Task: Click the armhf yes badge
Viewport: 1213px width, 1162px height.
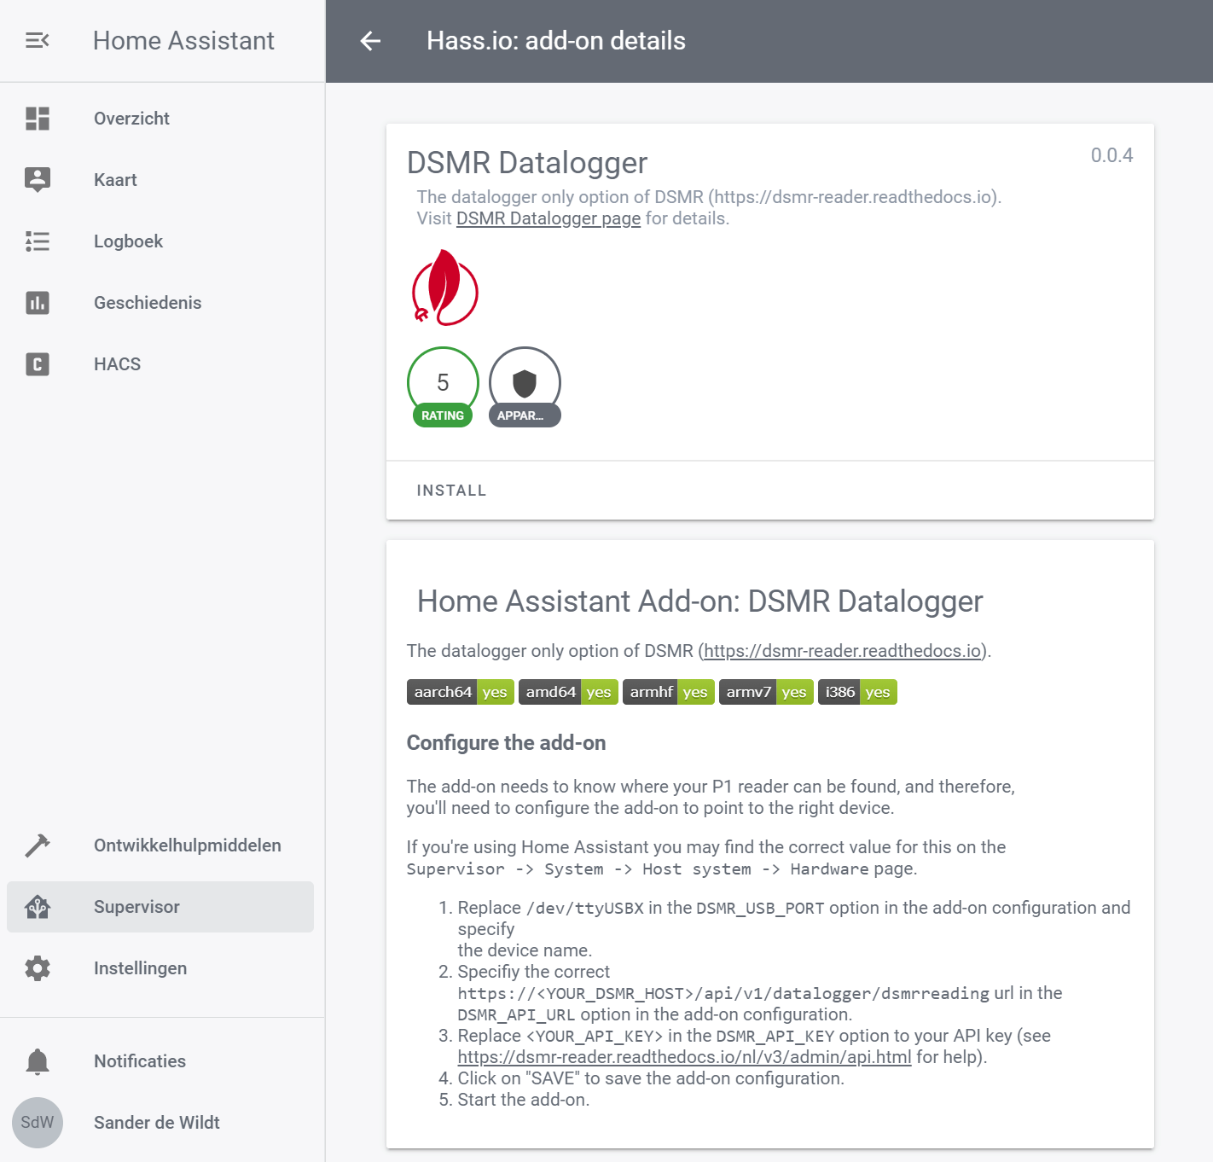Action: point(669,692)
